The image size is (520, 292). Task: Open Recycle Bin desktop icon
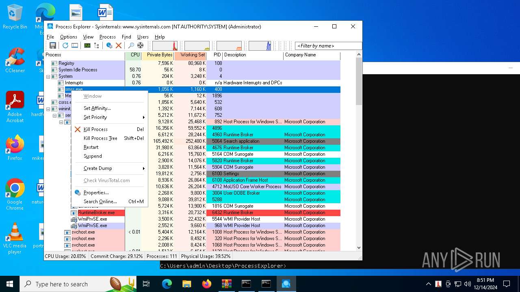click(15, 17)
